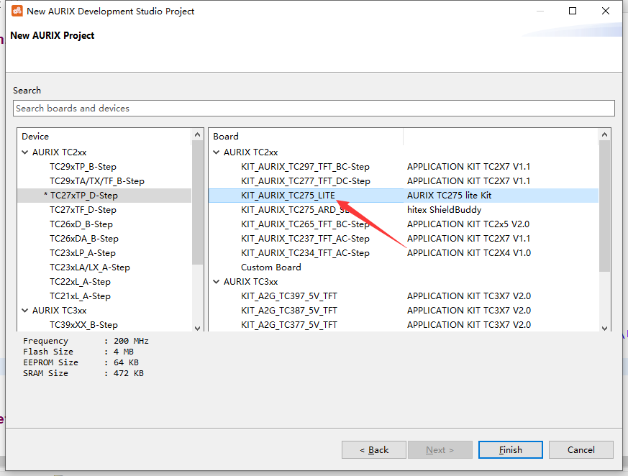Select board KIT_A2G_TC397_5V_TFT
Image resolution: width=628 pixels, height=476 pixels.
[x=289, y=296]
